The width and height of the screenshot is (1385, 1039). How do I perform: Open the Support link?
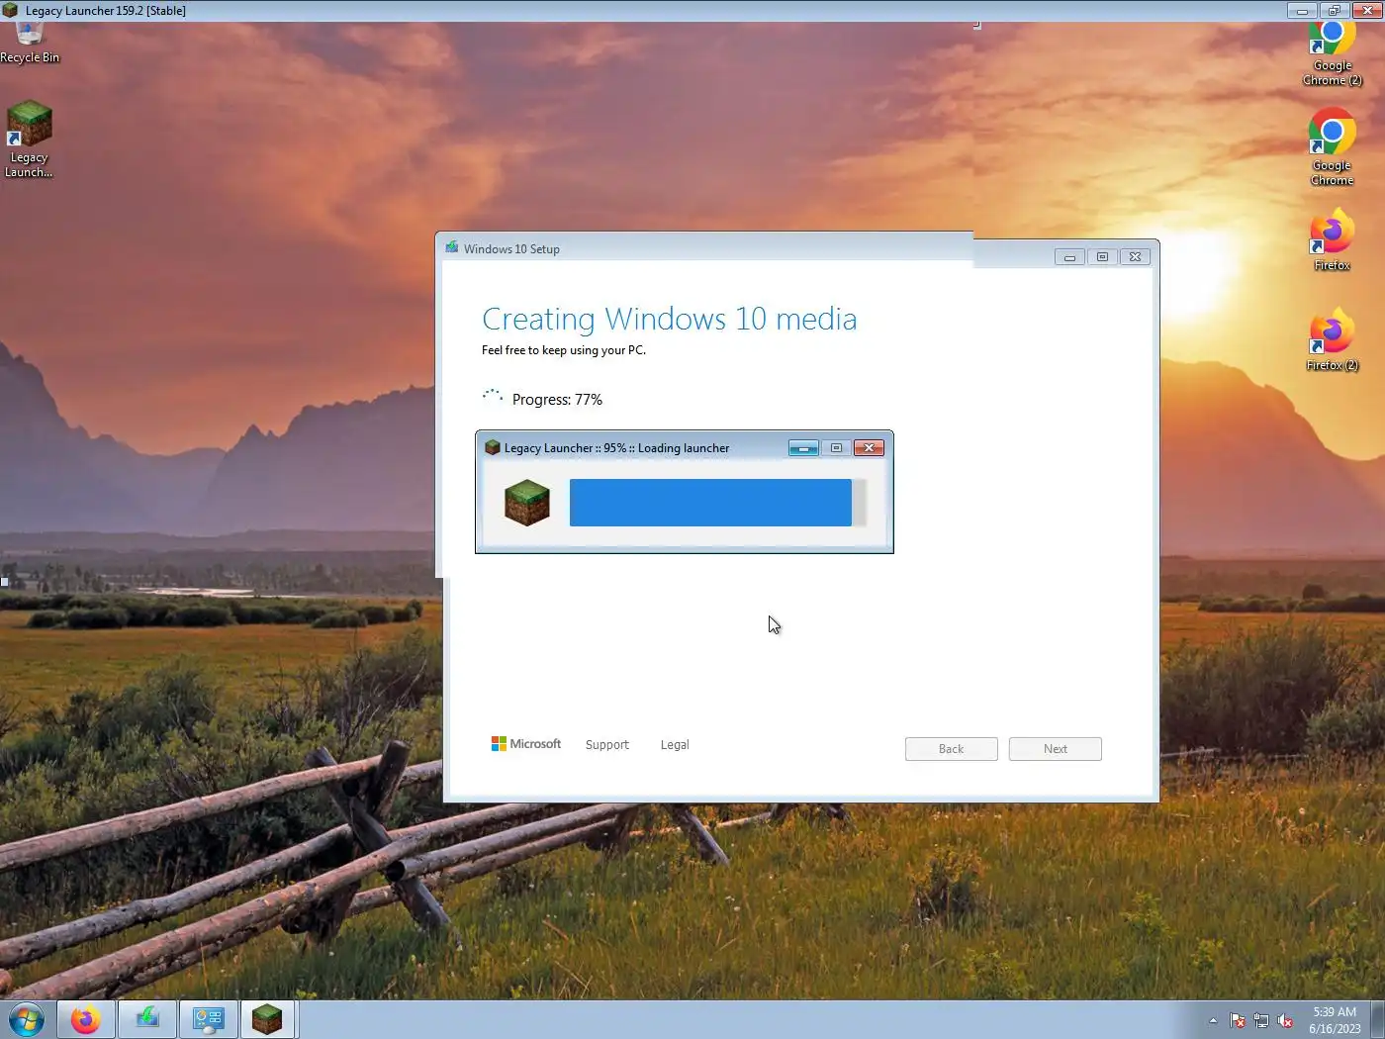606,745
